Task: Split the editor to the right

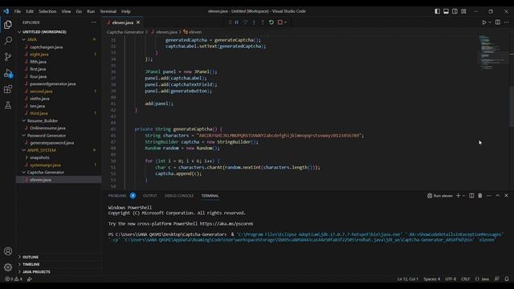Action: [498, 22]
